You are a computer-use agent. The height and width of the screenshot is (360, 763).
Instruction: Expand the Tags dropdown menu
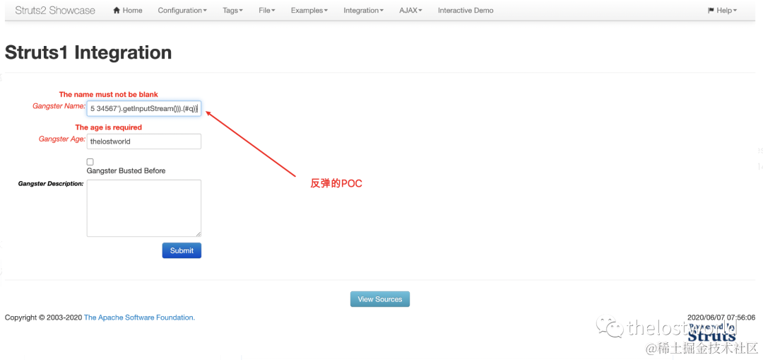(x=232, y=10)
